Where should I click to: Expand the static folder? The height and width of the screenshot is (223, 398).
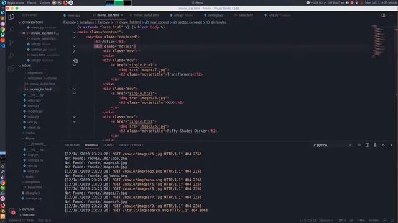[29, 177]
